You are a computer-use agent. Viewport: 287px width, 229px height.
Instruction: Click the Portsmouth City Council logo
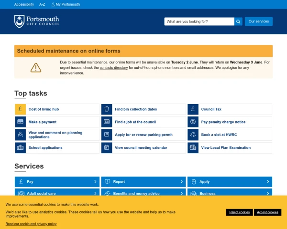[37, 21]
